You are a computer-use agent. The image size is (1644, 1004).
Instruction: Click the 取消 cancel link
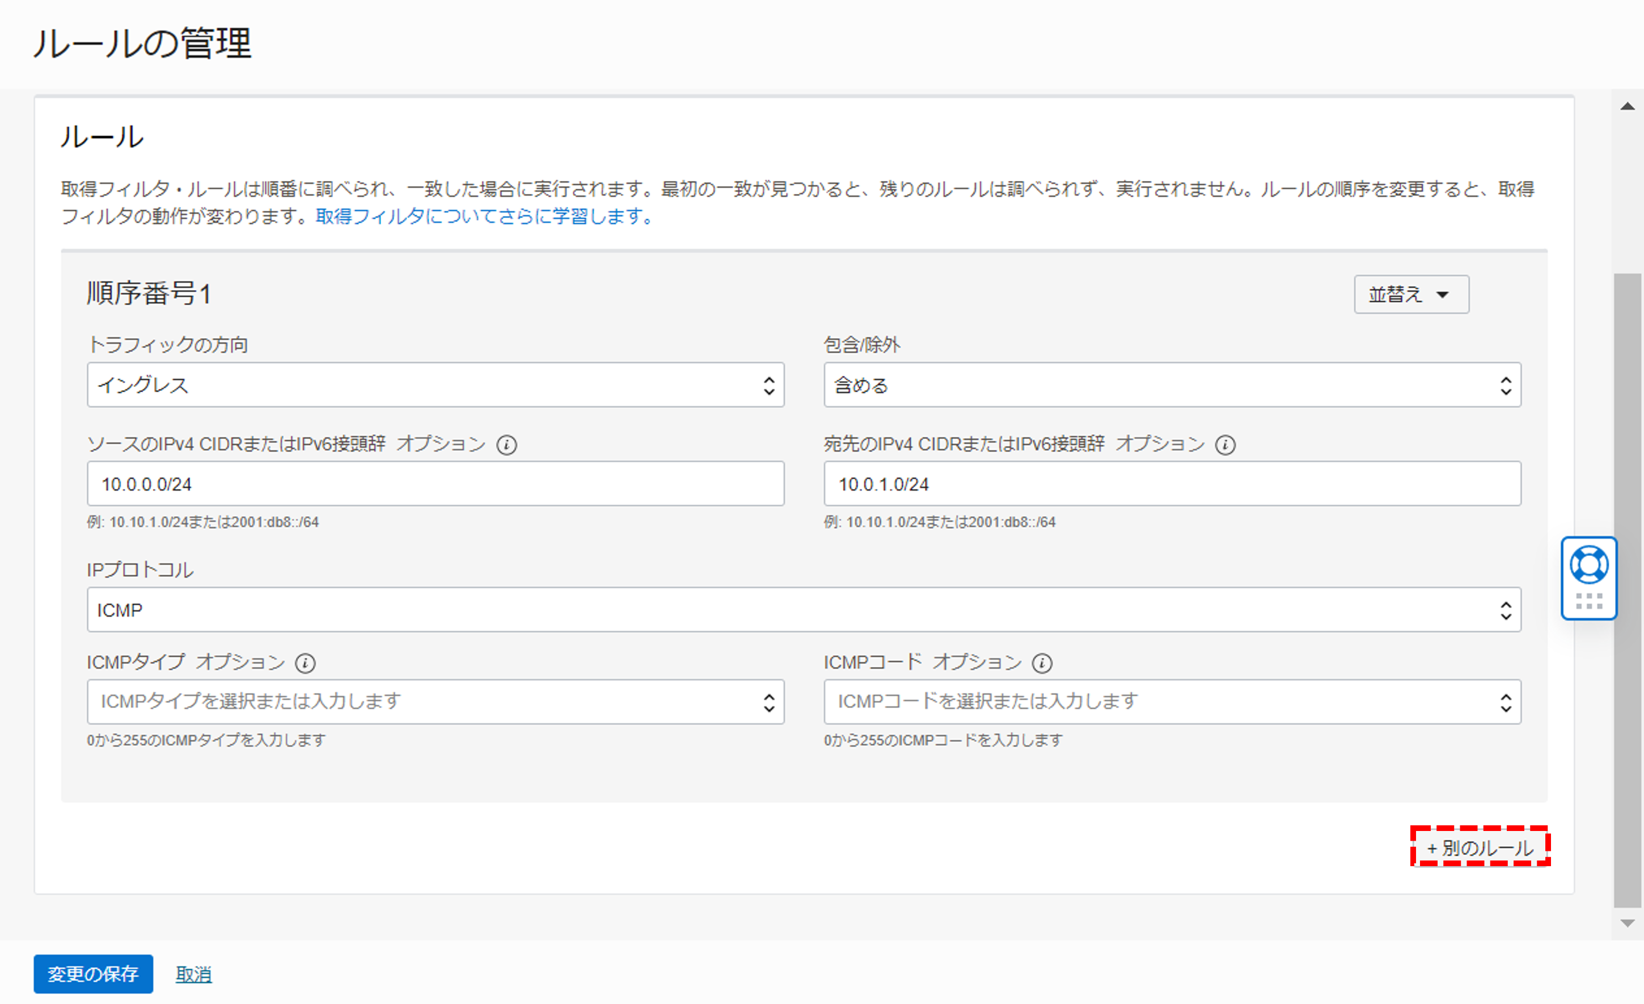(x=193, y=975)
